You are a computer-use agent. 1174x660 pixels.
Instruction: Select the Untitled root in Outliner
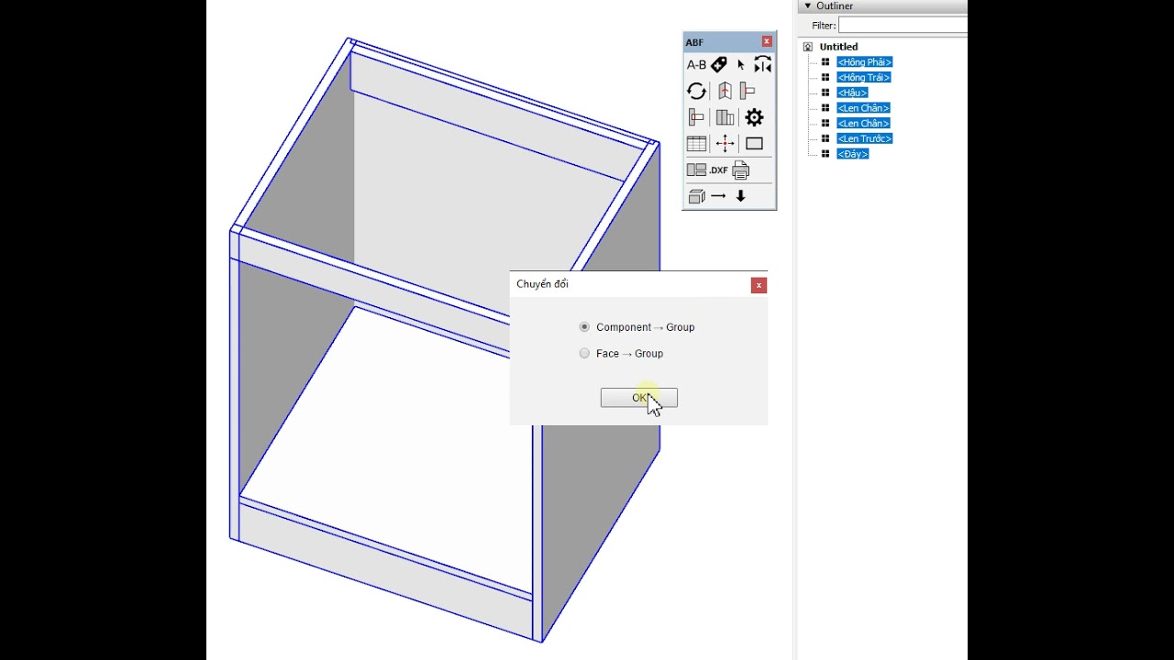[x=838, y=47]
